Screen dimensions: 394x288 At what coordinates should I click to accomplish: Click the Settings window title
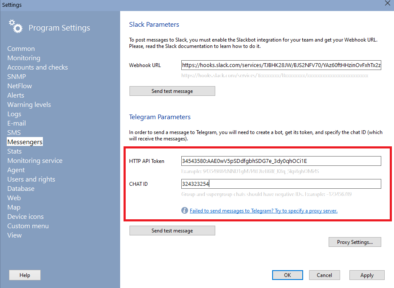click(12, 5)
